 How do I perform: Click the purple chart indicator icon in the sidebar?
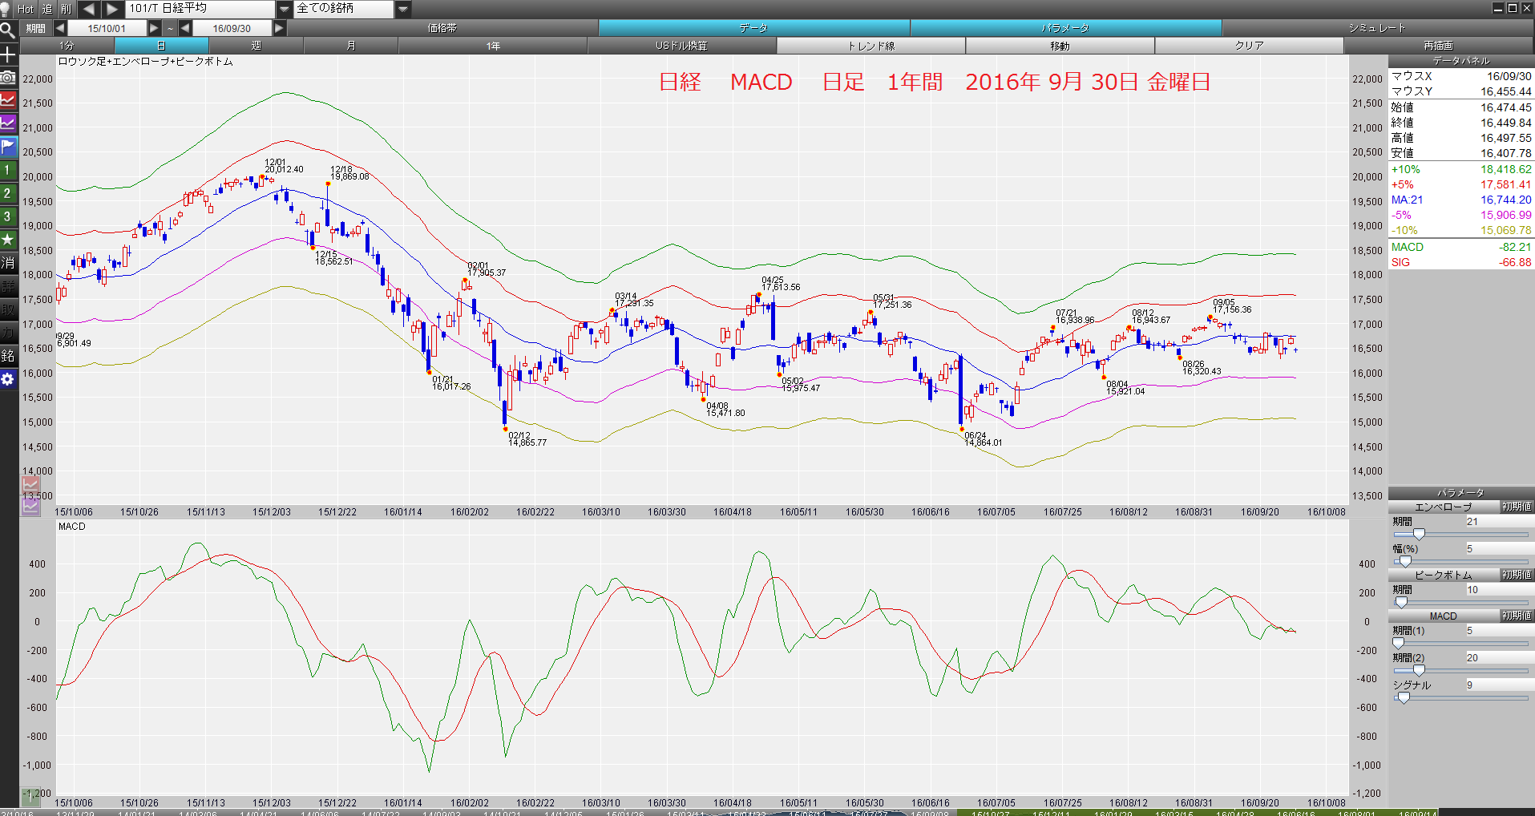point(8,123)
